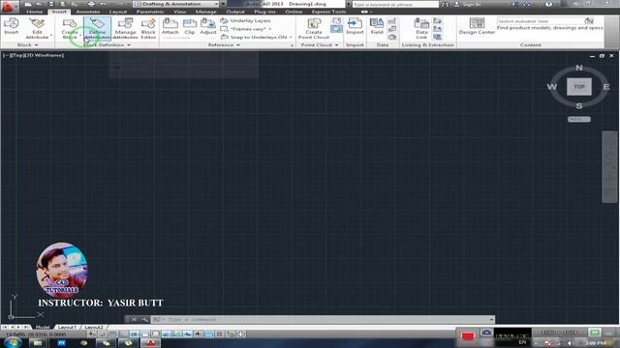Viewport: 620px width, 348px height.
Task: Expand the Block panel flyout arrow
Action: [37, 45]
